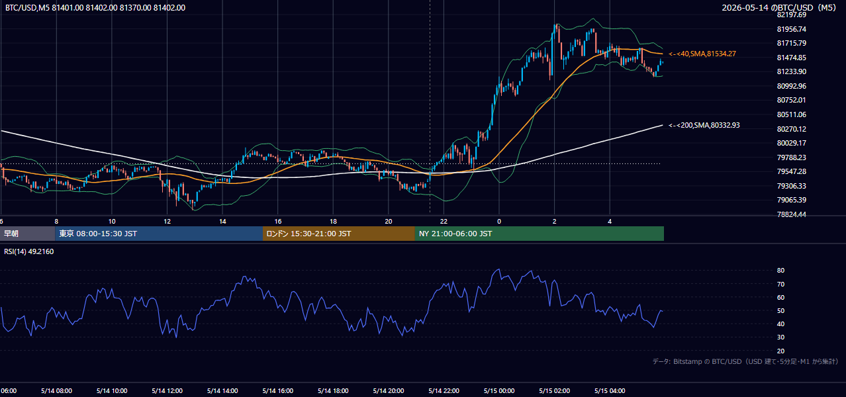Viewport: 846px width, 397px height.
Task: Click price axis value 82197.69
Action: [x=791, y=15]
